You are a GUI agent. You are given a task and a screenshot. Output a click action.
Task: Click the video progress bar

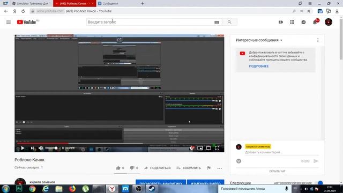pos(119,144)
